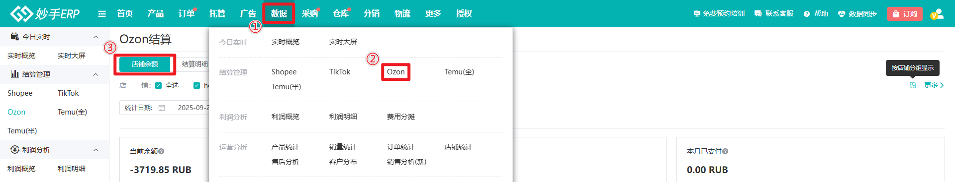Click the 今日实时 sidebar section icon
The height and width of the screenshot is (182, 955).
click(15, 37)
